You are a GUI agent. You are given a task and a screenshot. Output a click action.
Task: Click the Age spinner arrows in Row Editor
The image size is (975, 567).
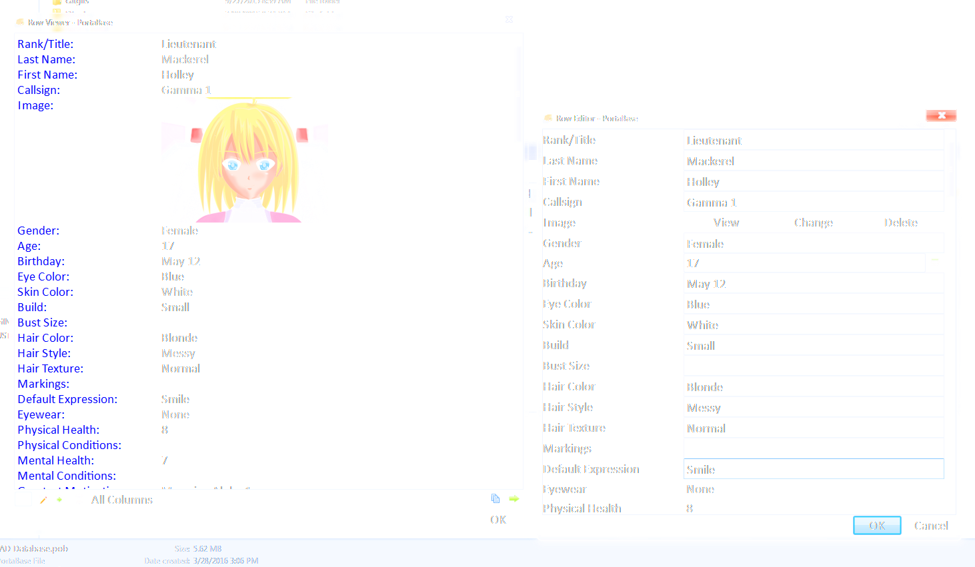(935, 263)
